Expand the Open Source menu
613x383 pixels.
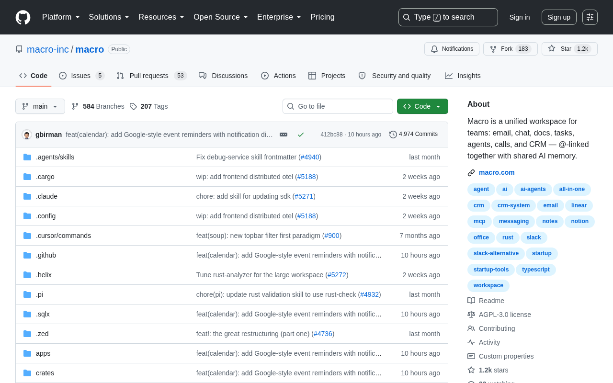[221, 17]
